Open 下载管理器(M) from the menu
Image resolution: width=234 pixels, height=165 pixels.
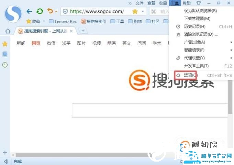point(197,19)
